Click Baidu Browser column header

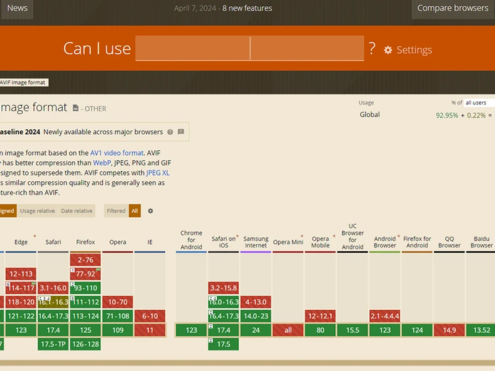point(481,242)
